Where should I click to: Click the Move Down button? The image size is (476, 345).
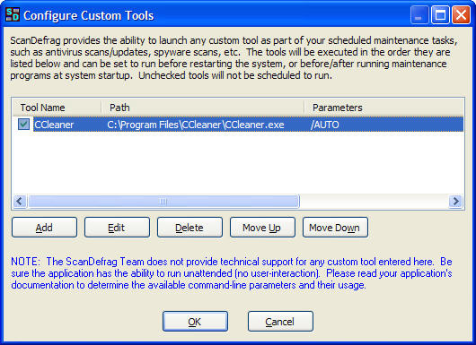[335, 228]
